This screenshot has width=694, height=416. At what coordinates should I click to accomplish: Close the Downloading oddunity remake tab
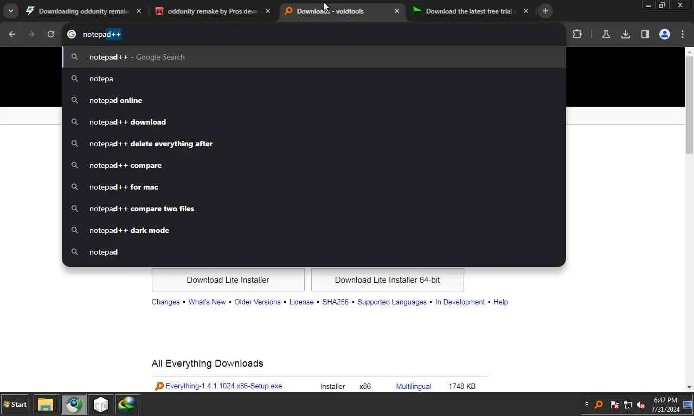coord(139,11)
